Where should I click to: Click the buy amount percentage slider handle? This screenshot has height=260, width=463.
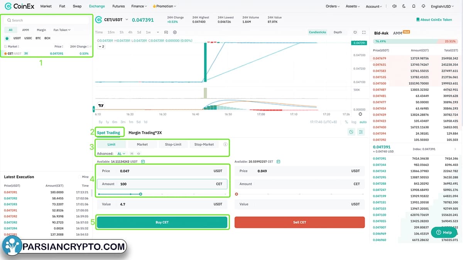140,194
